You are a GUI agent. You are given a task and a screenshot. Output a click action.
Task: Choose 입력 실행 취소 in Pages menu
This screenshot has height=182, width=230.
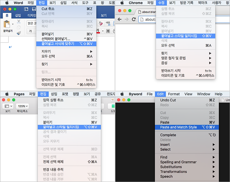click(69, 100)
